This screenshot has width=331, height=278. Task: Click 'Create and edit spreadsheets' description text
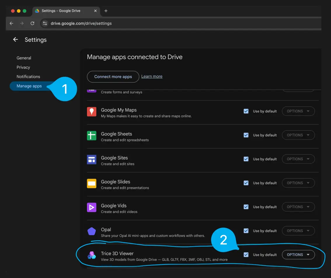tap(125, 140)
